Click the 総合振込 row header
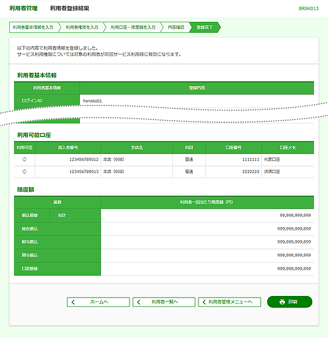Image resolution: width=328 pixels, height=338 pixels. tap(57, 229)
